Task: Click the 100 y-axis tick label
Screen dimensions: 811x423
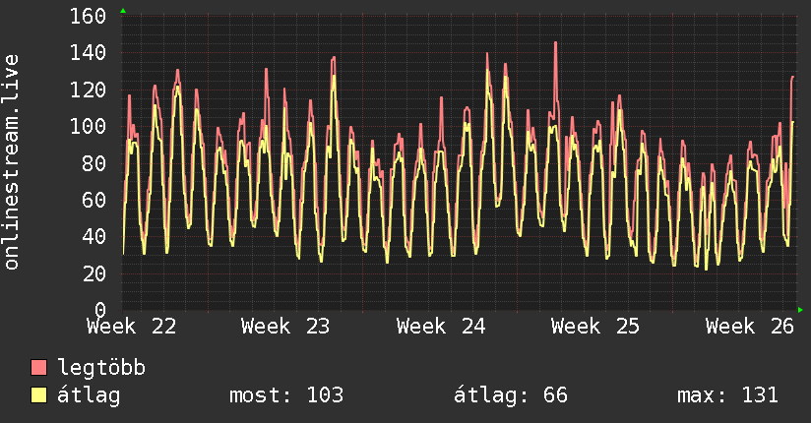Action: coord(88,126)
